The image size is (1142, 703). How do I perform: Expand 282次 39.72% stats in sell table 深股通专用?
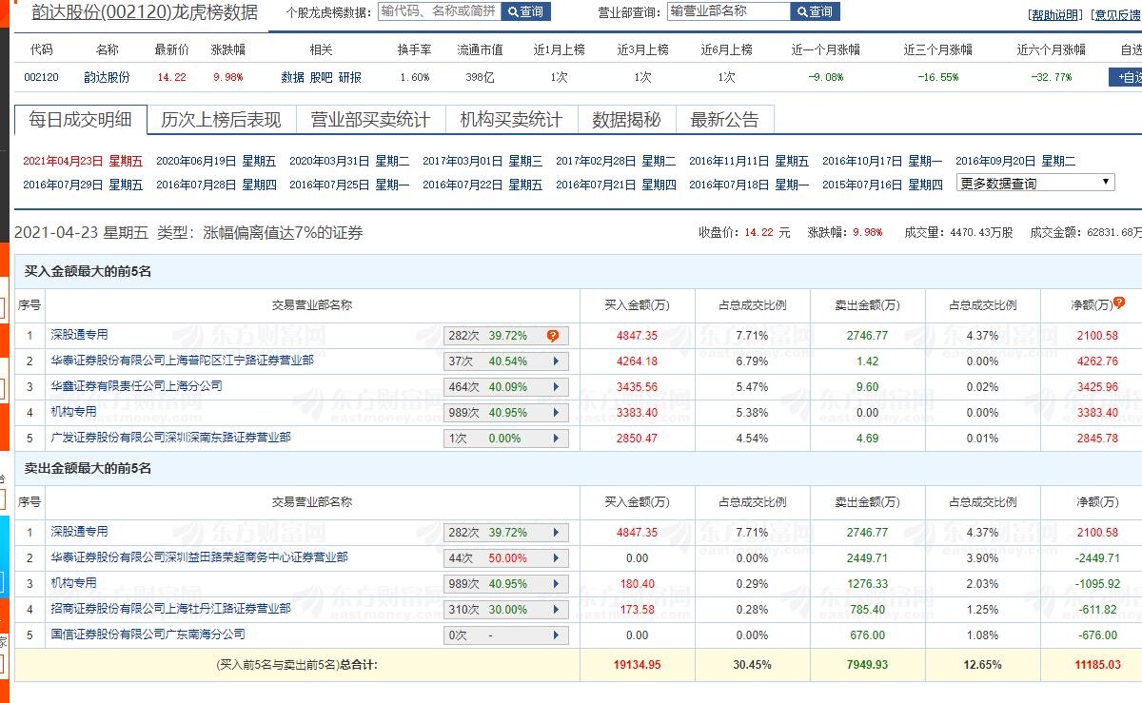(506, 533)
